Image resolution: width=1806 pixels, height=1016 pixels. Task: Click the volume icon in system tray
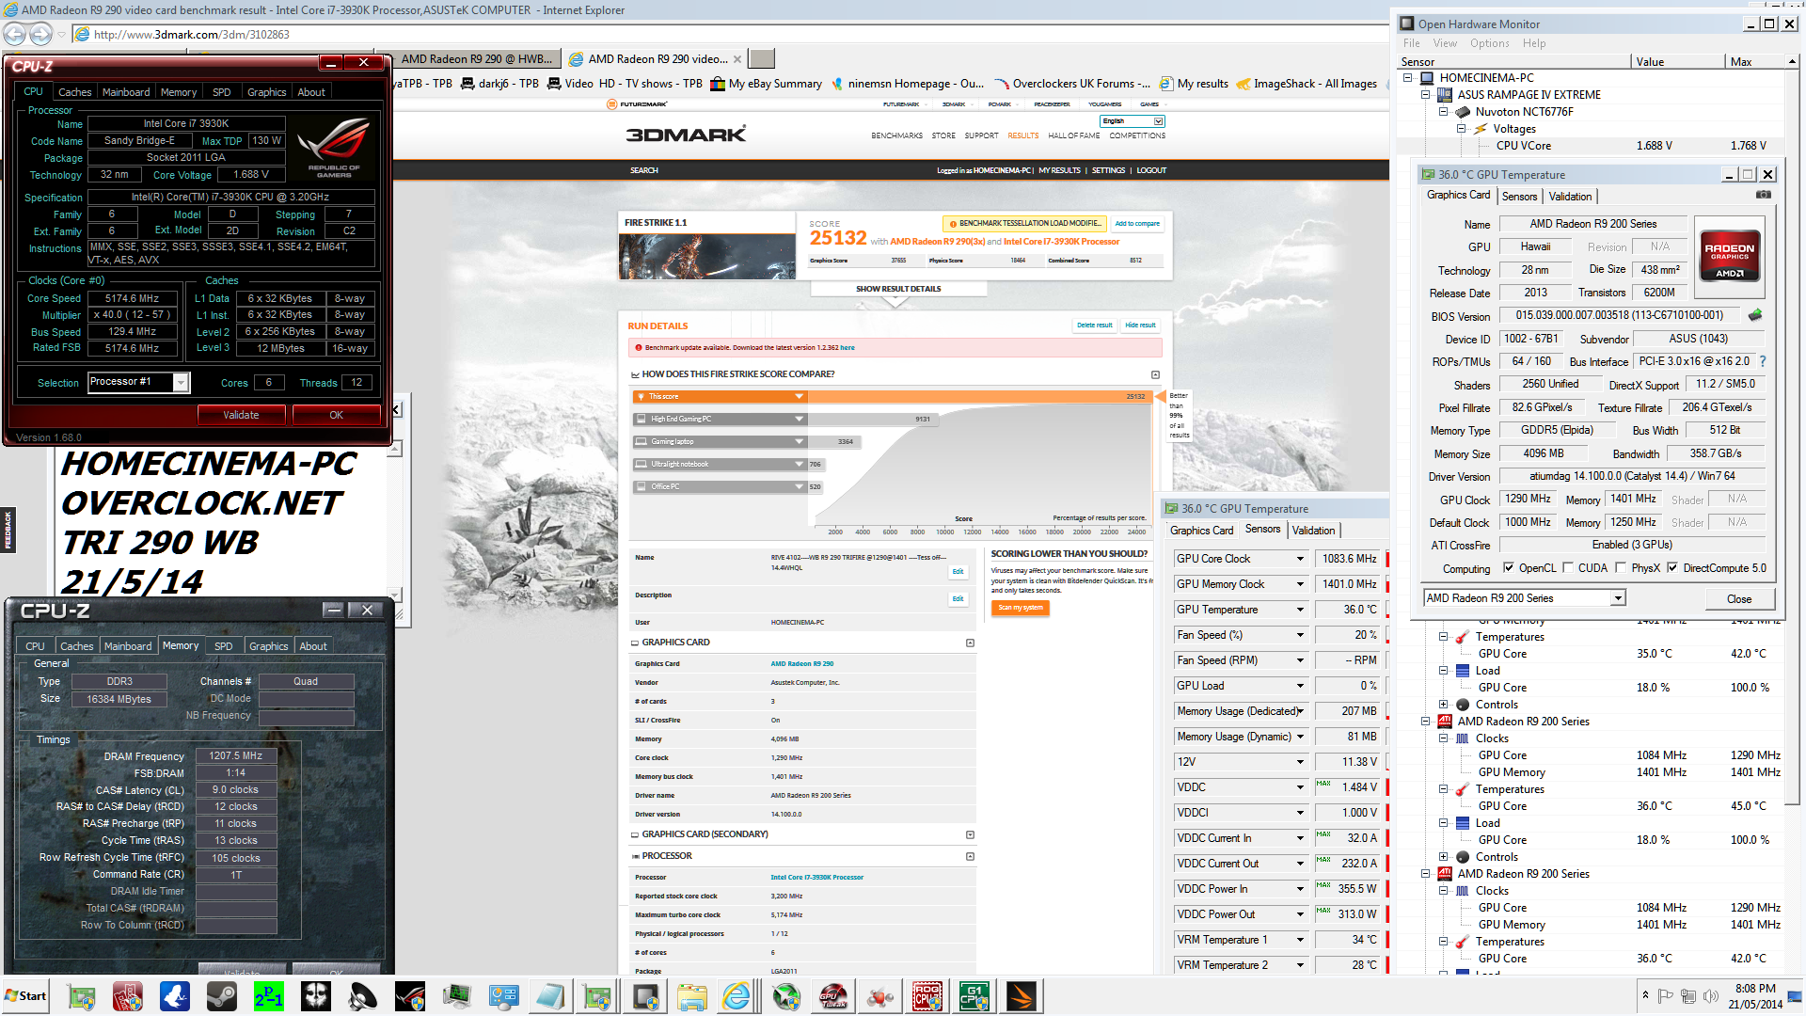click(1711, 995)
